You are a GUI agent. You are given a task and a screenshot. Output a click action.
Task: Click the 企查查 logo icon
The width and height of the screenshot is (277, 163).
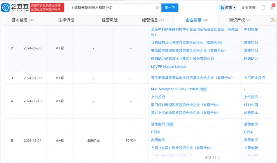(6, 8)
